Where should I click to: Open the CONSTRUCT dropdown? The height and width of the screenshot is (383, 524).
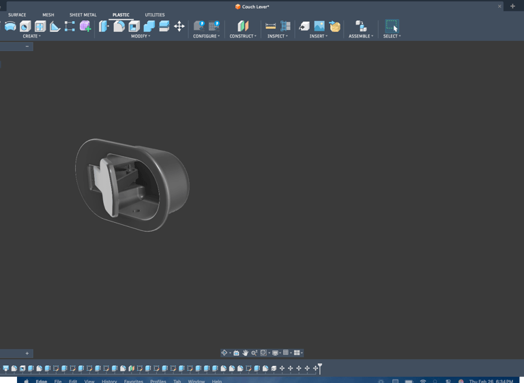click(x=243, y=36)
